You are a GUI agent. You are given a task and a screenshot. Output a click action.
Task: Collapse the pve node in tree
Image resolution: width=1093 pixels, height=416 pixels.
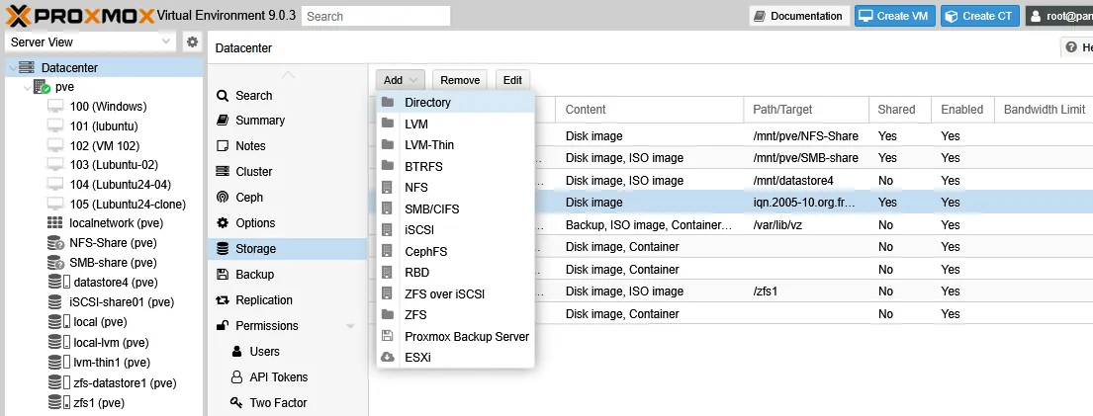[x=27, y=87]
